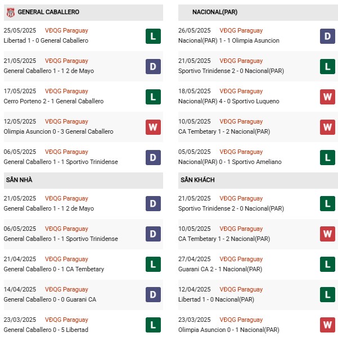338x337 pixels.
Task: Select the SÂN NHÀ section header
Action: click(x=83, y=180)
